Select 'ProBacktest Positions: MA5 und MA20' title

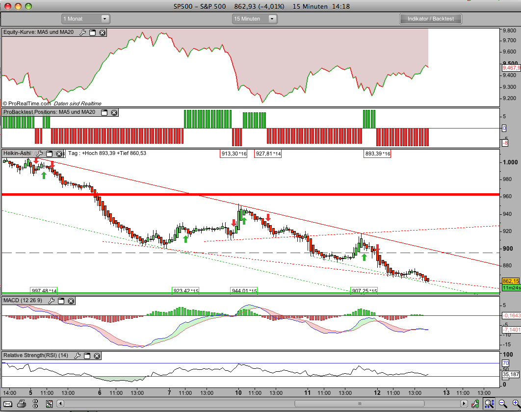(49, 112)
